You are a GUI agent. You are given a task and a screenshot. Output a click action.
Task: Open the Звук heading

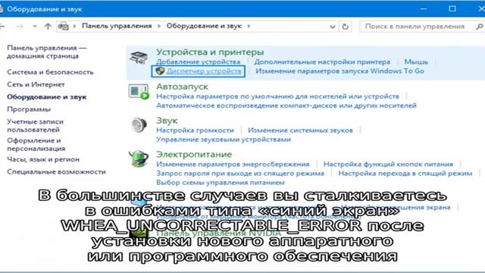[x=167, y=121]
